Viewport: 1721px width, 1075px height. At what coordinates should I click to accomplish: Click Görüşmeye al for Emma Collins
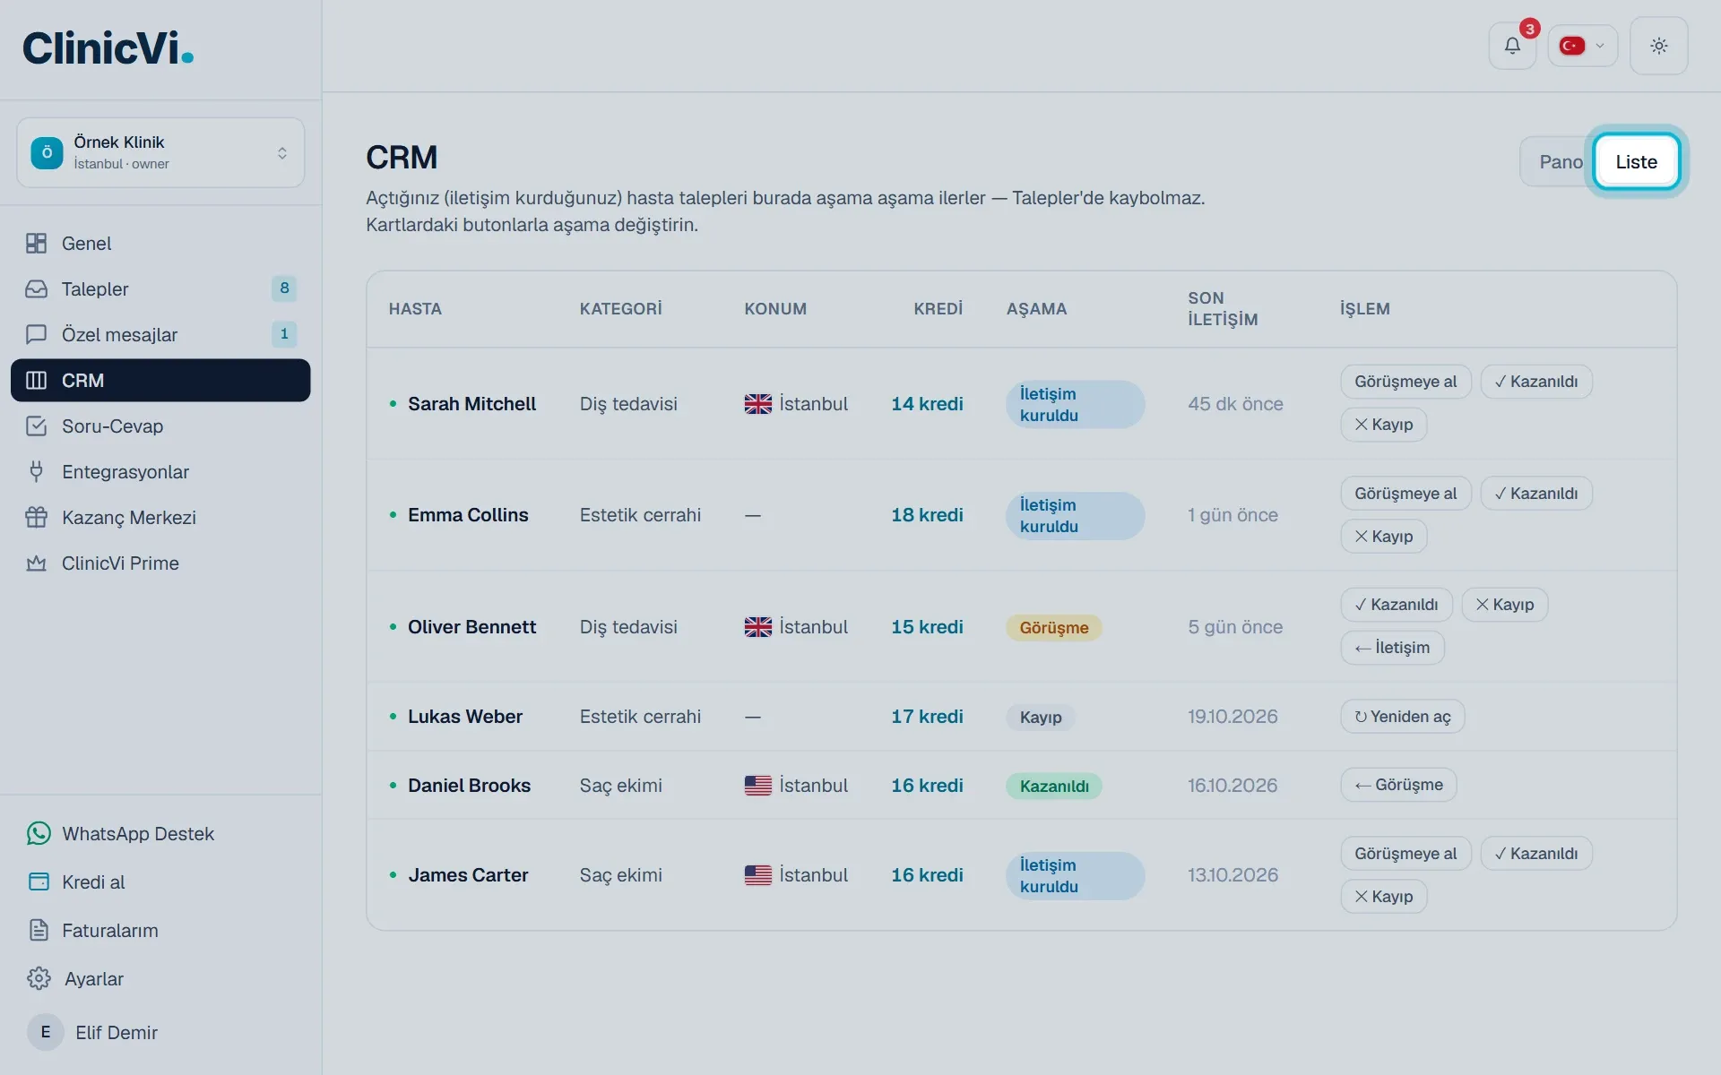(x=1405, y=494)
